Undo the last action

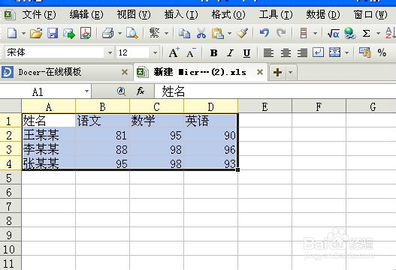[x=265, y=33]
